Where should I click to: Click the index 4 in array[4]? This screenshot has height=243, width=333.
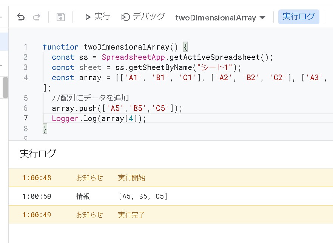131,118
